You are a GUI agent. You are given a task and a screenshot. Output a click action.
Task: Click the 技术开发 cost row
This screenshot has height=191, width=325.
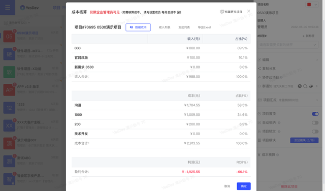point(161,134)
